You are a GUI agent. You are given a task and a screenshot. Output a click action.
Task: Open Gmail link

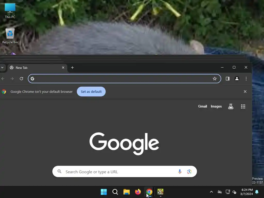coord(203,106)
